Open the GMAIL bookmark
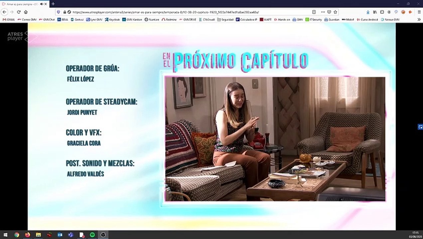The height and width of the screenshot is (239, 423). [x=9, y=20]
